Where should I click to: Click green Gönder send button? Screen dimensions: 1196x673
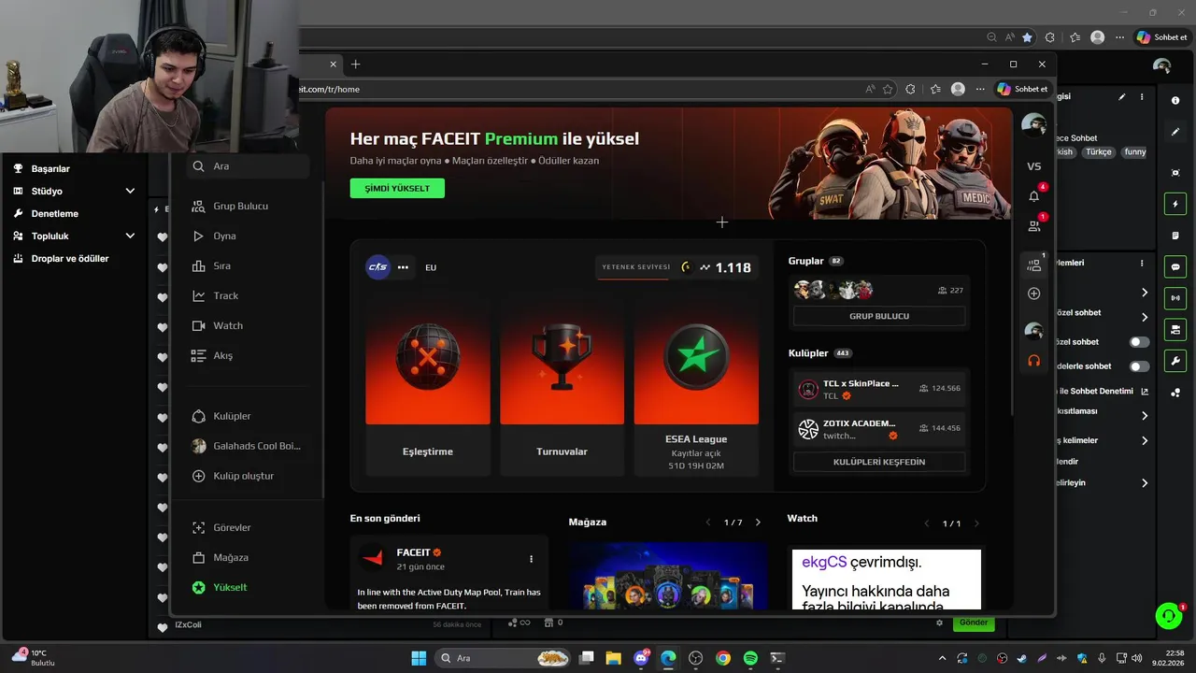tap(974, 623)
